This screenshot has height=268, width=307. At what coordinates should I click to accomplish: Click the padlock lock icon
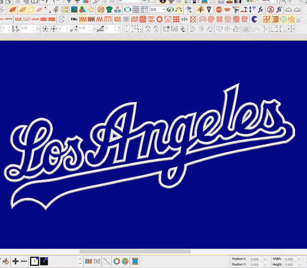(148, 29)
